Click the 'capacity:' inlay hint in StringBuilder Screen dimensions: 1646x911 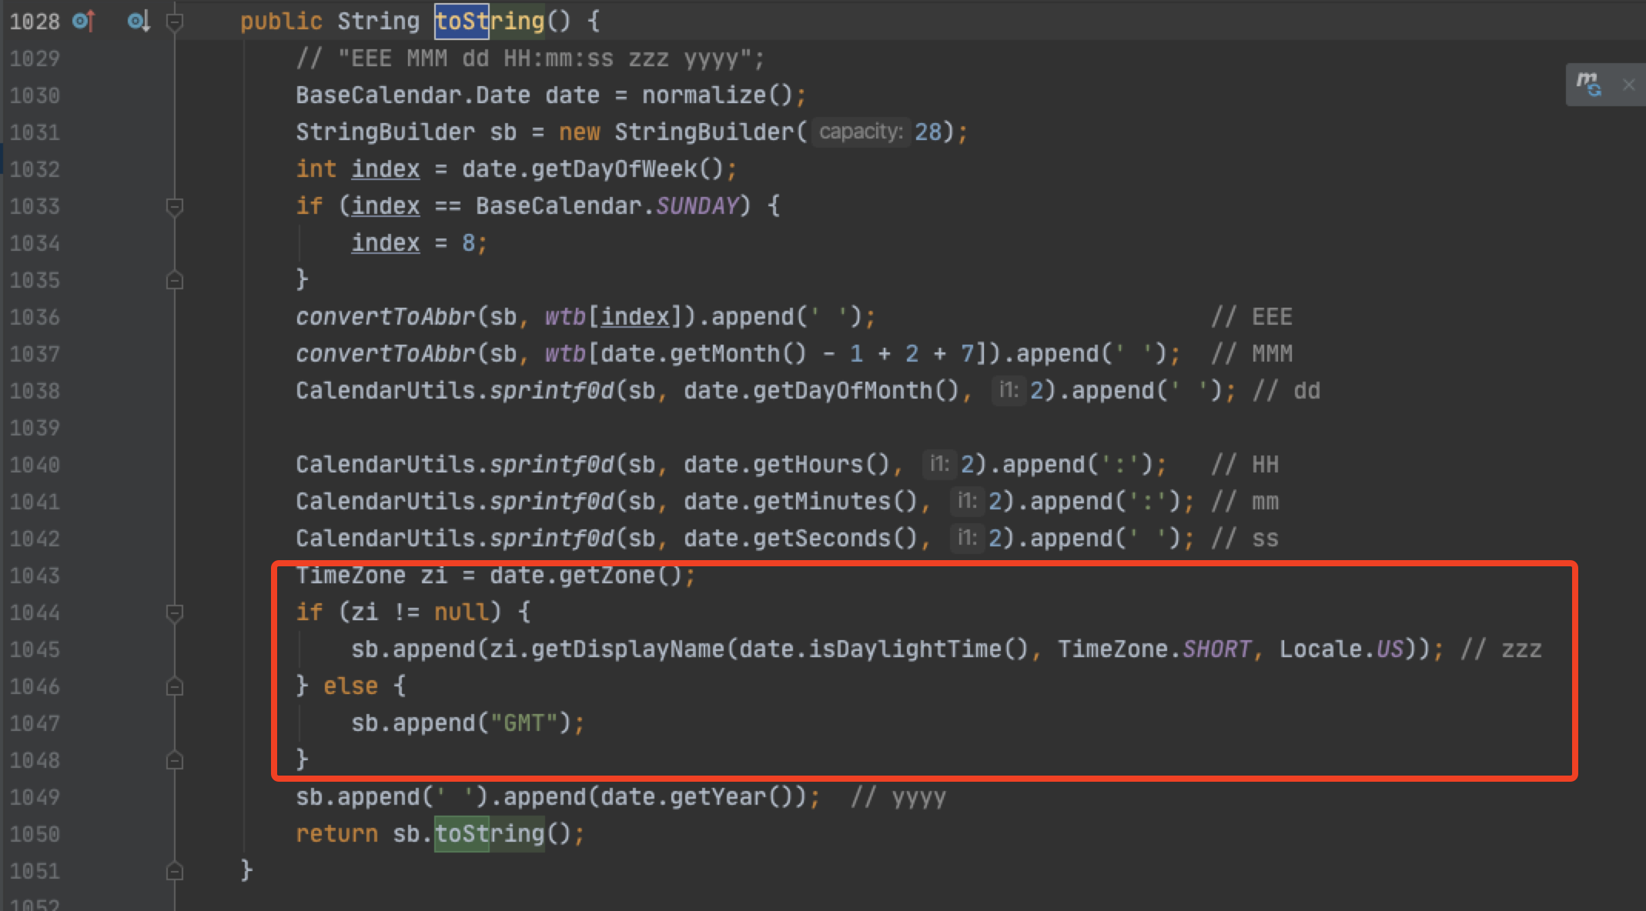860,132
